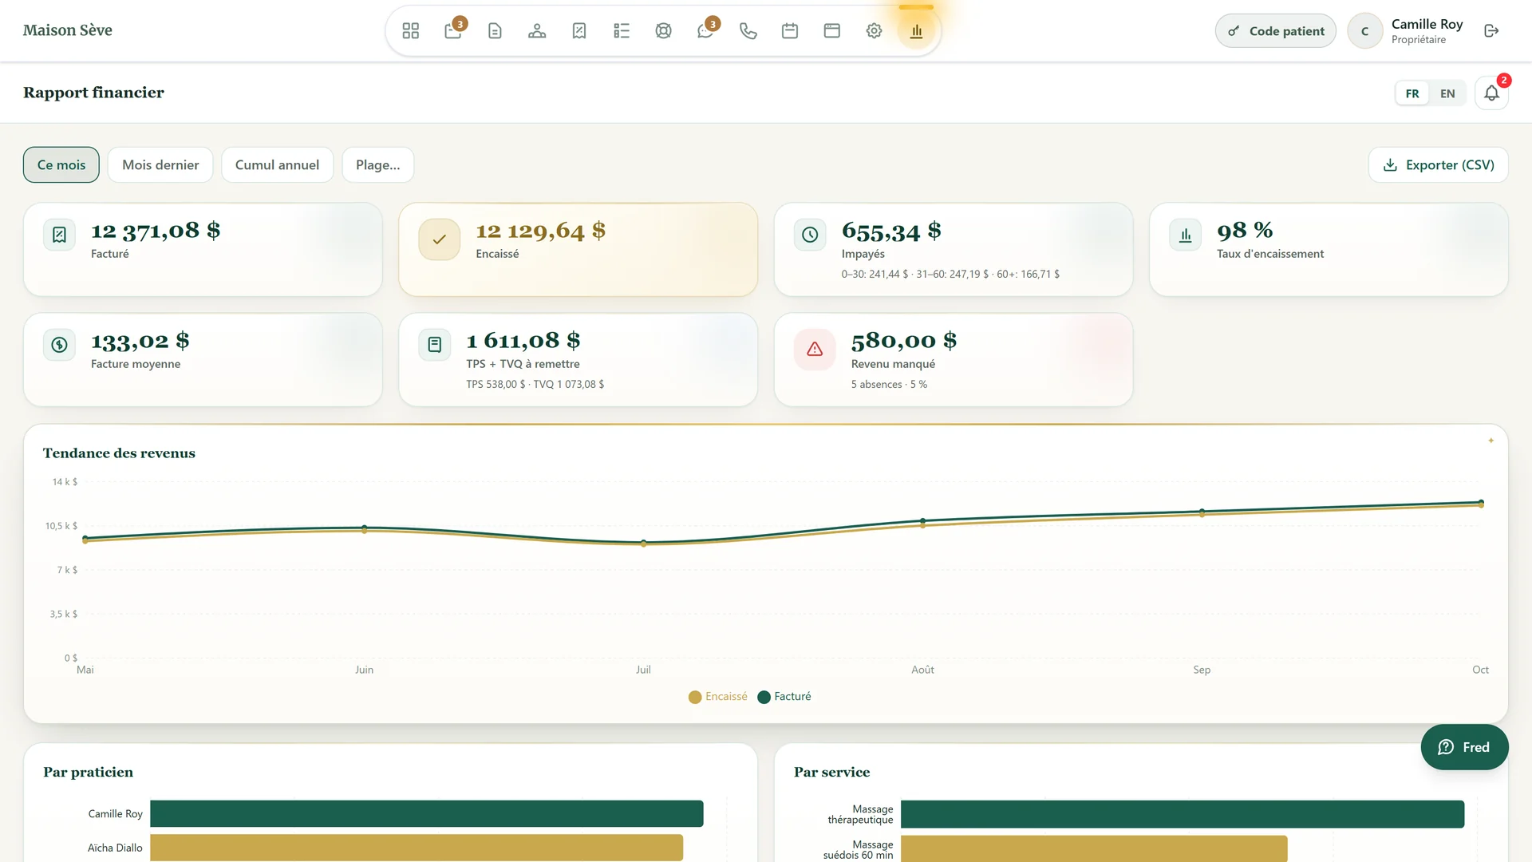The image size is (1532, 862).
Task: Open the browser window icon in navigation
Action: (x=832, y=31)
